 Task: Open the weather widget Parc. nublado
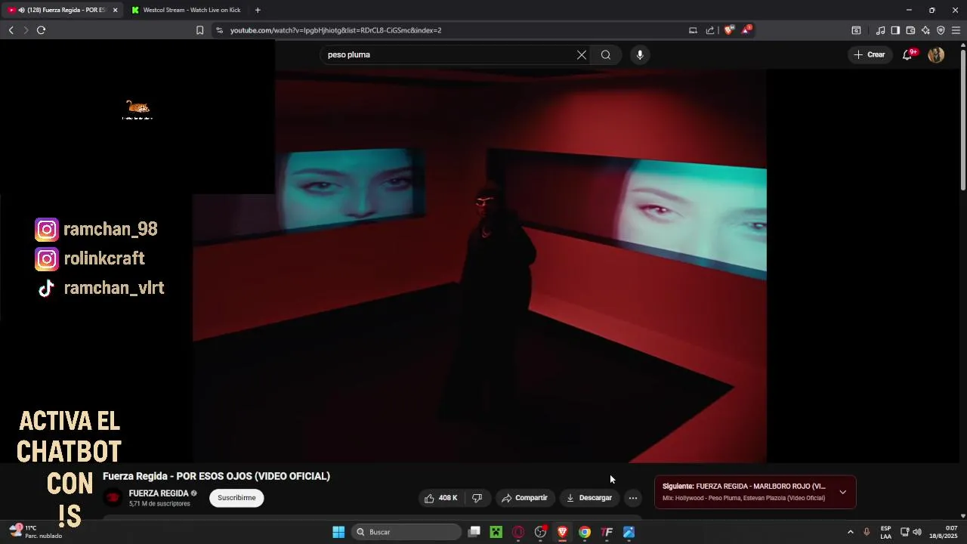pyautogui.click(x=34, y=532)
